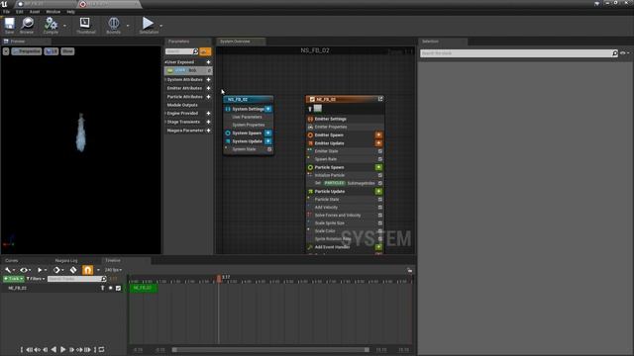Expand the Stage Transients section
Screen dimensions: 634x356
165,122
